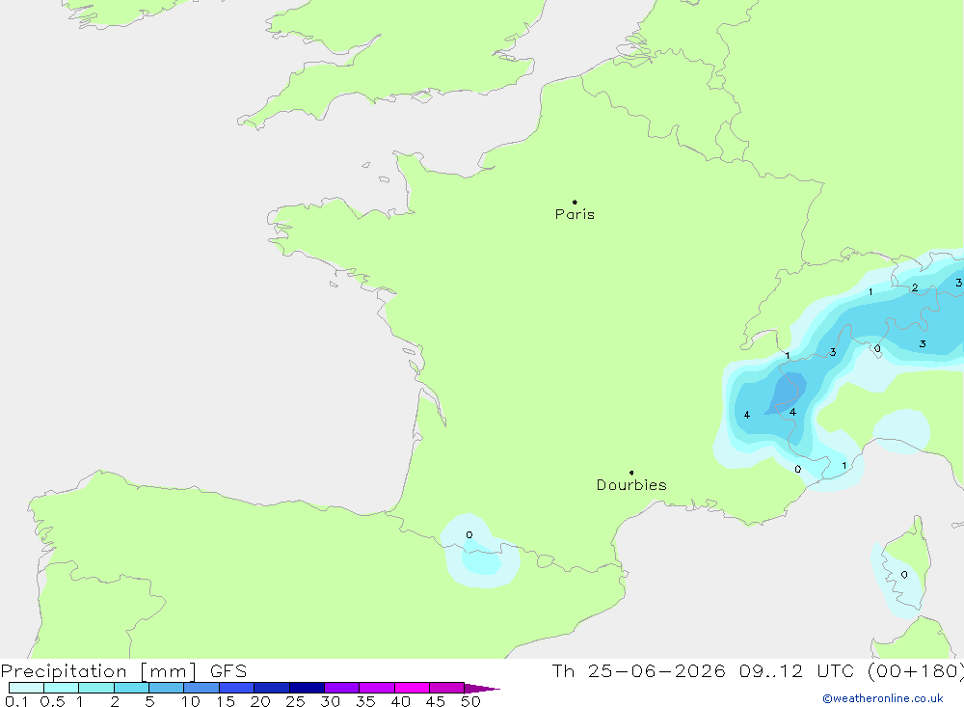
Task: Click the '0.5' legend scale label
Action: (52, 701)
